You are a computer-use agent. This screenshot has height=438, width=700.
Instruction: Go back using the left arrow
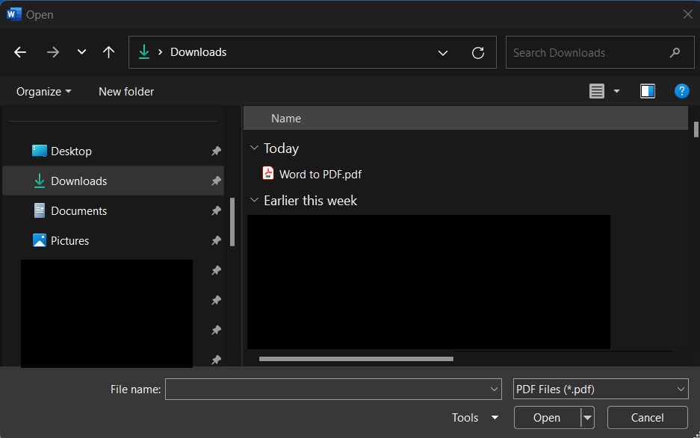click(x=20, y=53)
